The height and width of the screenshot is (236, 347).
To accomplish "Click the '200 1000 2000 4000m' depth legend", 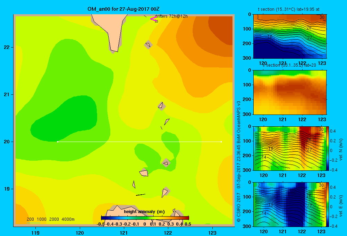I will point(50,219).
